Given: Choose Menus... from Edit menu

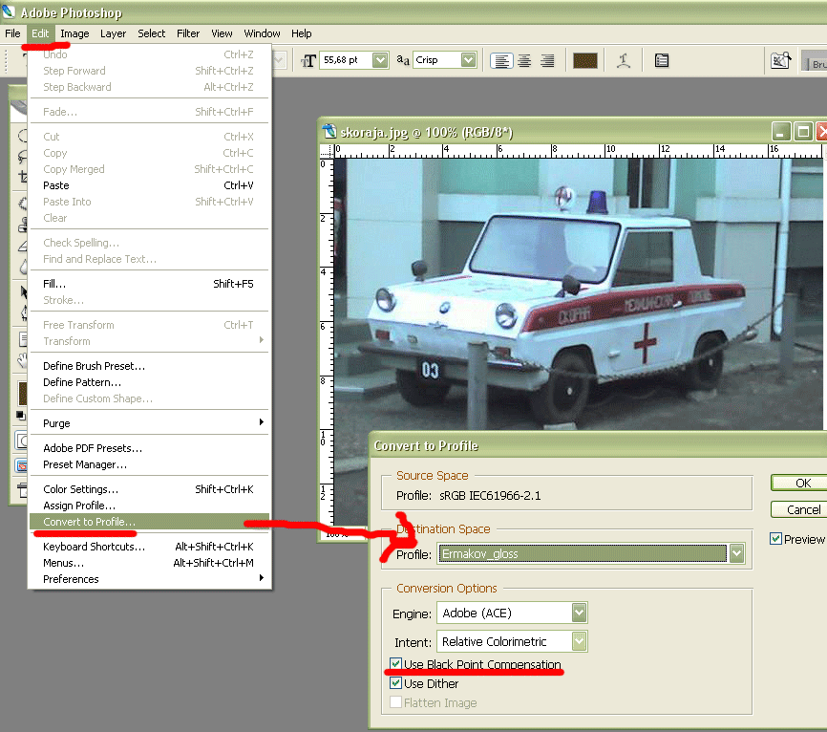Looking at the screenshot, I should (149, 563).
